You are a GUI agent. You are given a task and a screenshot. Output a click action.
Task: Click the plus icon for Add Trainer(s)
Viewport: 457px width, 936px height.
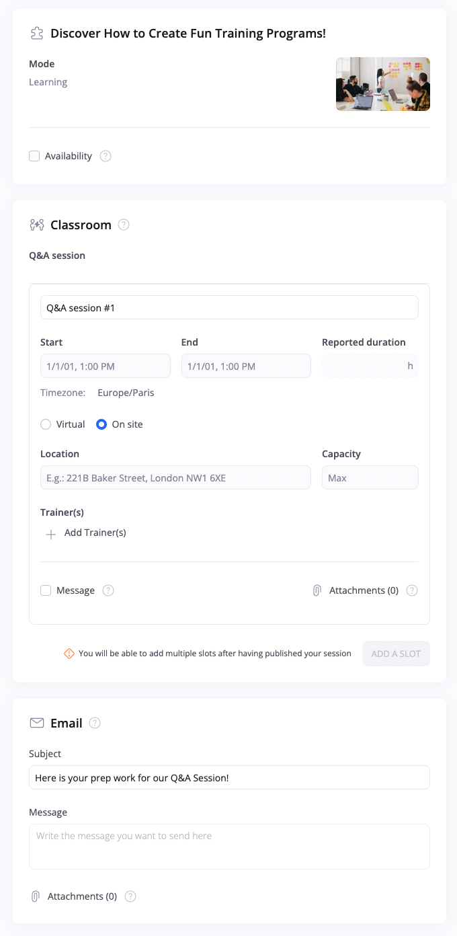(x=50, y=535)
